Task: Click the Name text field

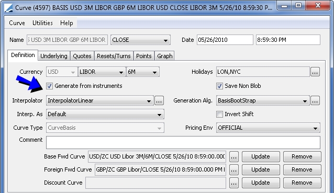Action: (67, 40)
